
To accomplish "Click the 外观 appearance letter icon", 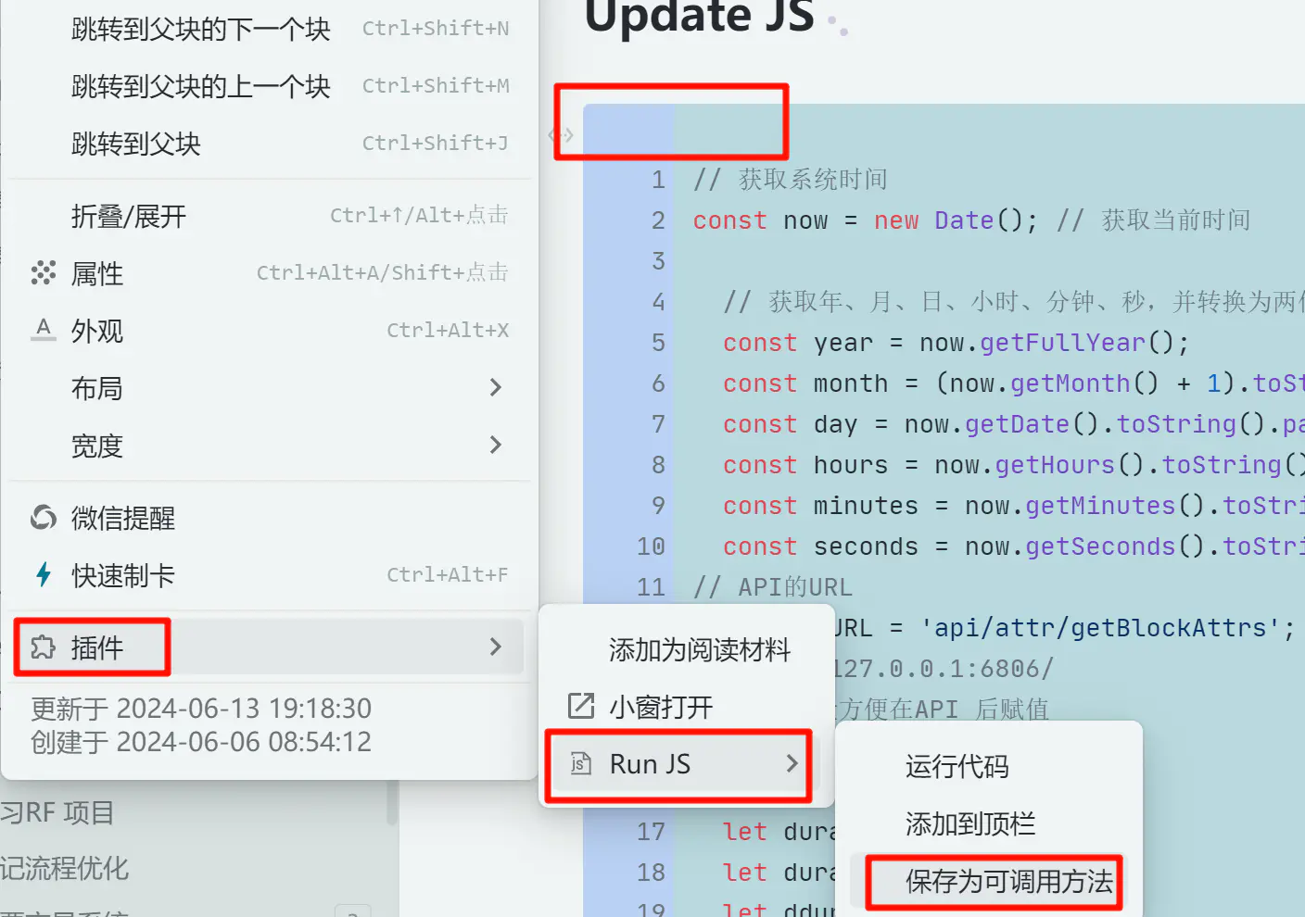I will pos(43,330).
